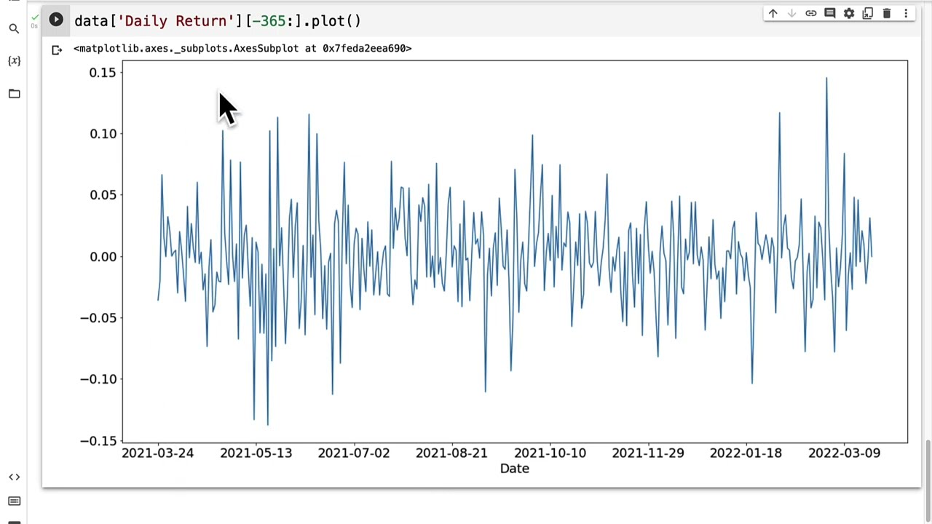Open the cell's more actions menu
This screenshot has height=524, width=932.
[906, 13]
